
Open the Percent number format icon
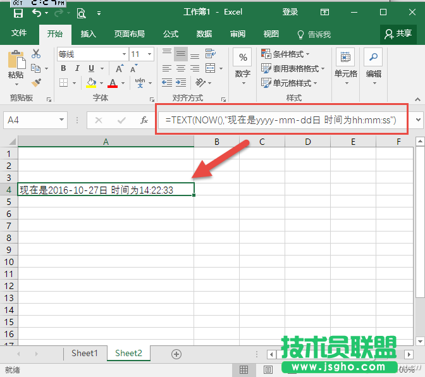(x=242, y=58)
